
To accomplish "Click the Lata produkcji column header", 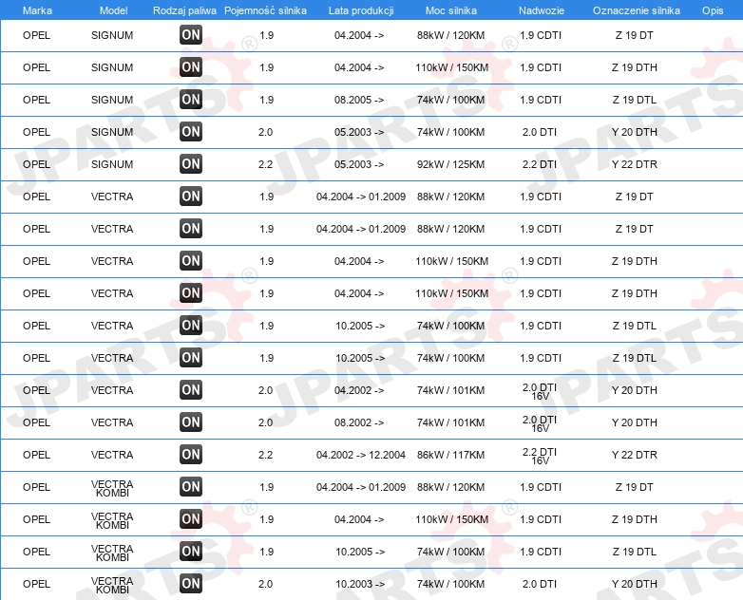I will [361, 10].
